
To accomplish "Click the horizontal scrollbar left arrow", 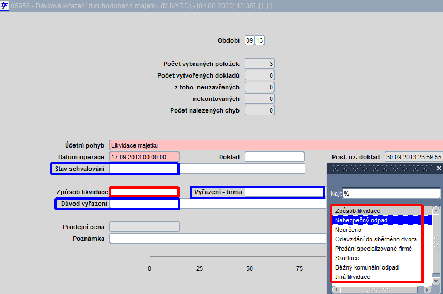I will pos(336,290).
